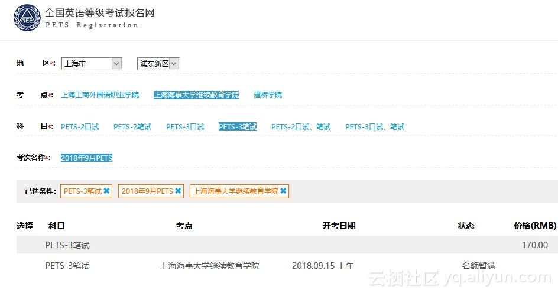The image size is (558, 293).
Task: Choose subject PETS-3口试
Action: (185, 127)
